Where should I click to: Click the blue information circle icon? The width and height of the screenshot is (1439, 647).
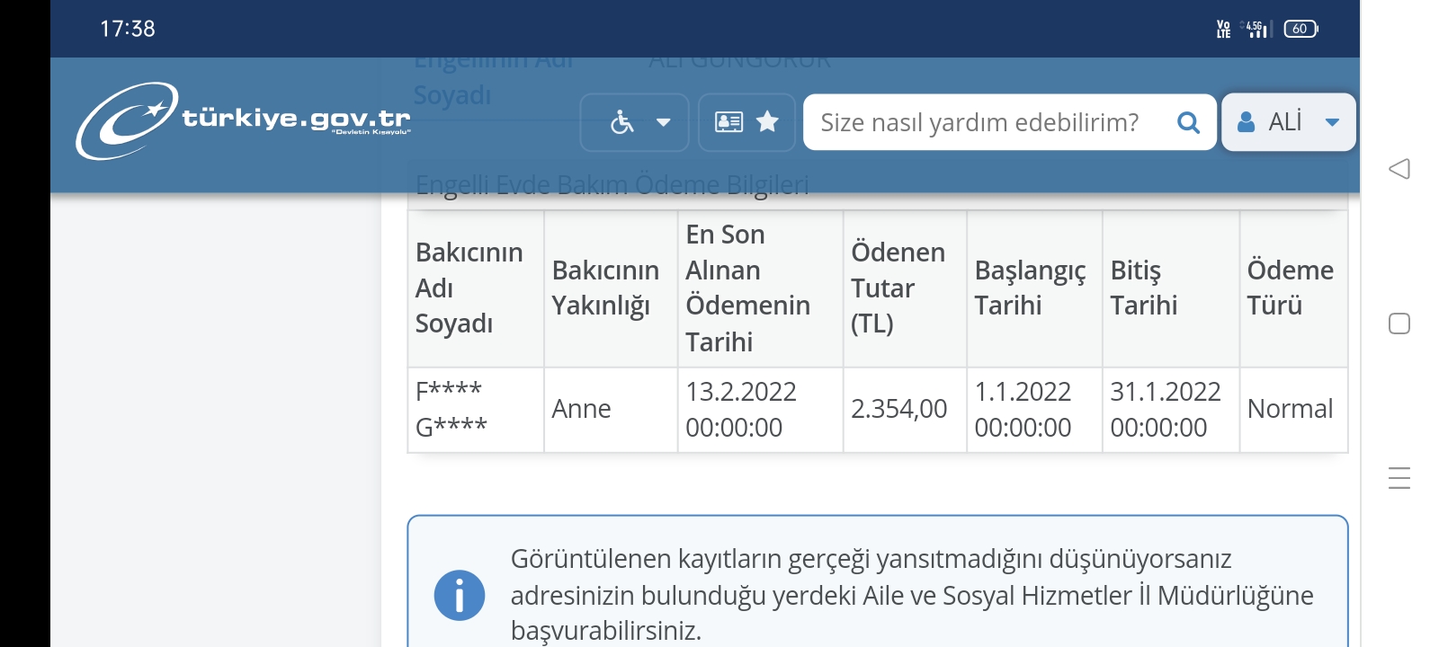pos(460,595)
